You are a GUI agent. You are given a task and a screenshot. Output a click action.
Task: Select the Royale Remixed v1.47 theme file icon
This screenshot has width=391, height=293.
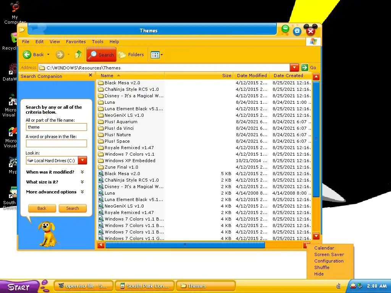[101, 212]
